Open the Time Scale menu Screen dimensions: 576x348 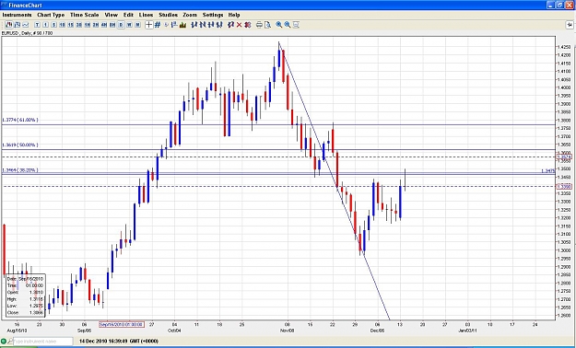(85, 15)
